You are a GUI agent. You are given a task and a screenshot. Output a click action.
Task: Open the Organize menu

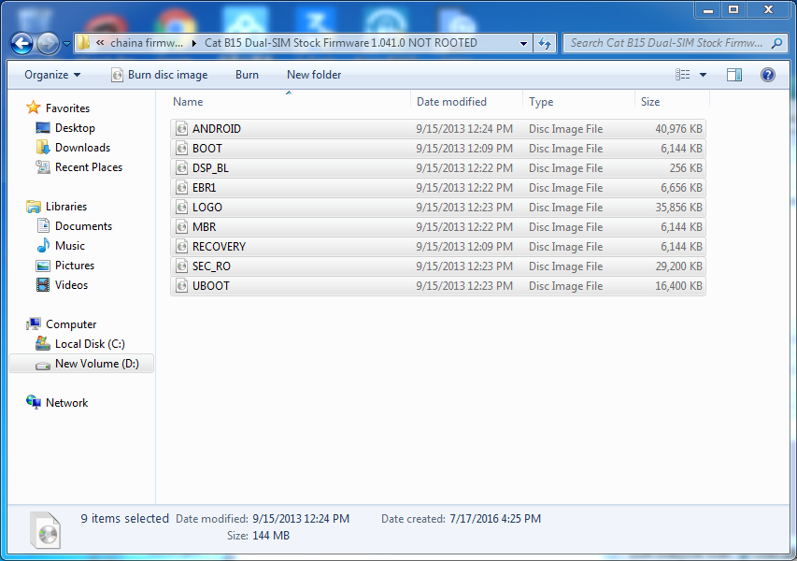coord(52,75)
